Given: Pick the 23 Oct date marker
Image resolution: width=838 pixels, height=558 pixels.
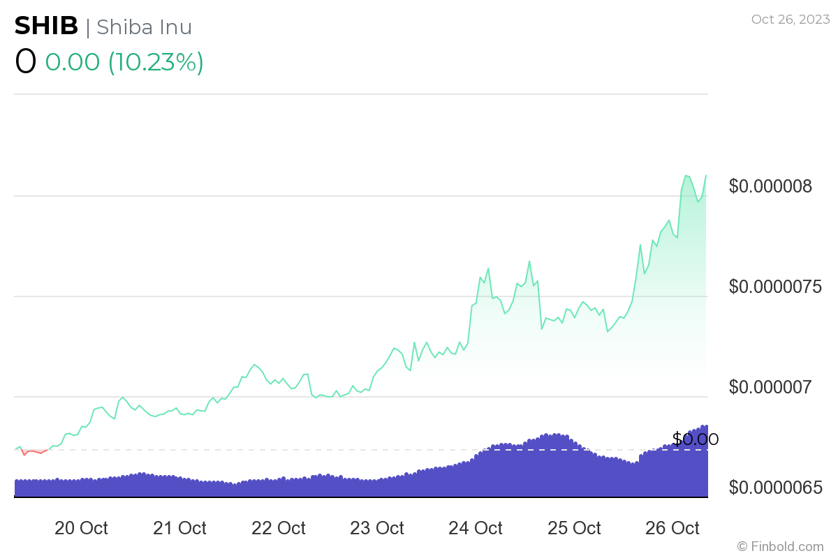Looking at the screenshot, I should click(x=377, y=529).
